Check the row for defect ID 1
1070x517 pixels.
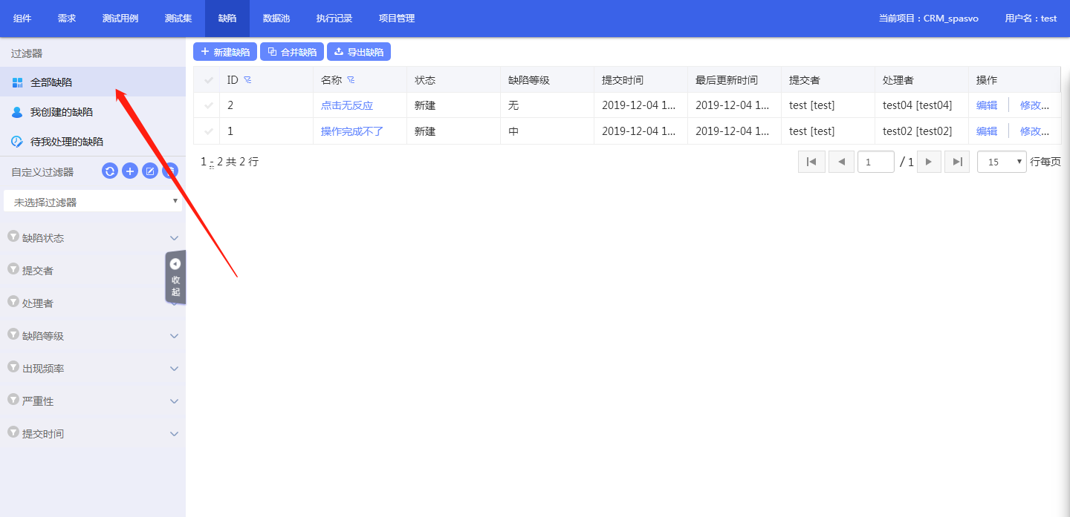click(208, 131)
